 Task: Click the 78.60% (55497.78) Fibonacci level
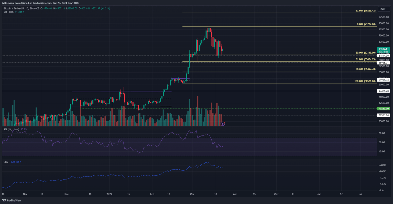(365, 69)
